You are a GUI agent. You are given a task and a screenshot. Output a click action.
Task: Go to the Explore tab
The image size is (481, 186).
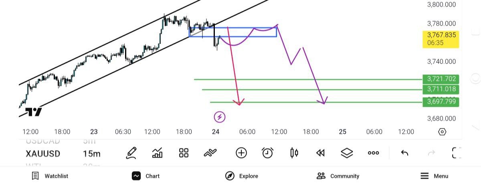click(x=242, y=176)
